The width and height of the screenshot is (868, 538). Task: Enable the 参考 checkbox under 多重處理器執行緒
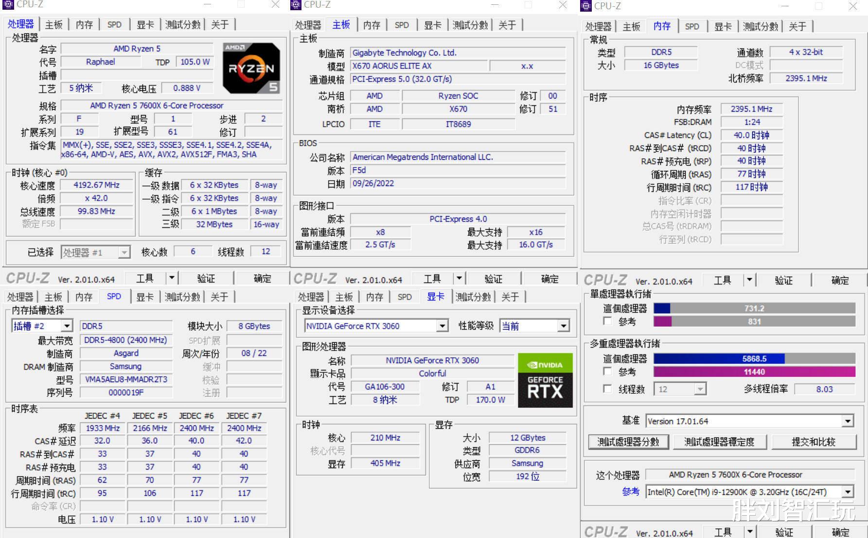point(607,371)
